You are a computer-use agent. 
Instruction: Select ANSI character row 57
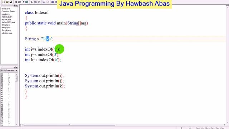(x=8, y=124)
